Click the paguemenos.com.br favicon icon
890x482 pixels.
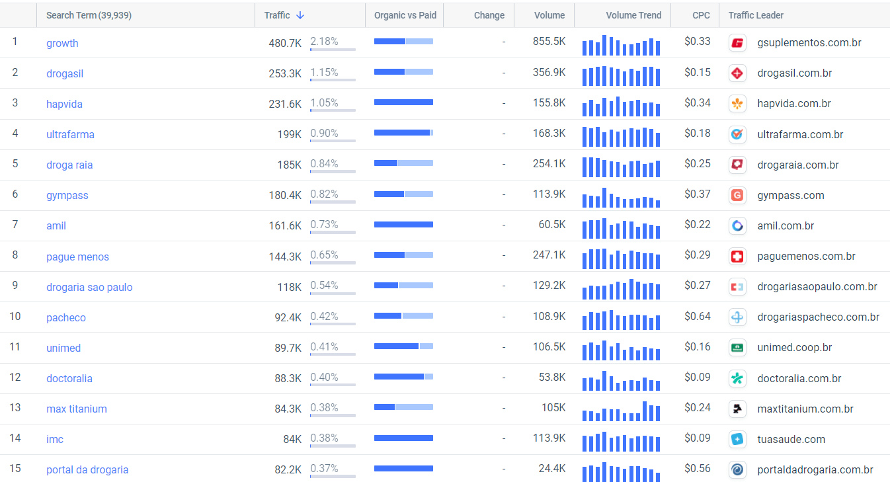[737, 256]
